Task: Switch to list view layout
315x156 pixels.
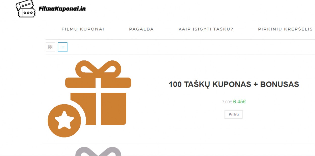Action: [x=62, y=47]
